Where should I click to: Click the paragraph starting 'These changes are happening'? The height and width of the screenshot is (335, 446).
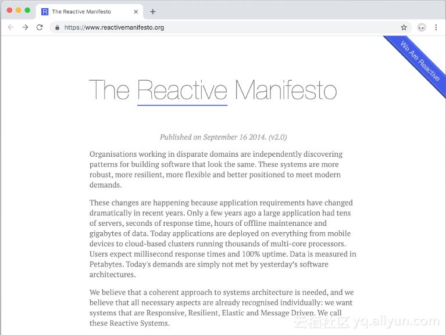coord(223,239)
